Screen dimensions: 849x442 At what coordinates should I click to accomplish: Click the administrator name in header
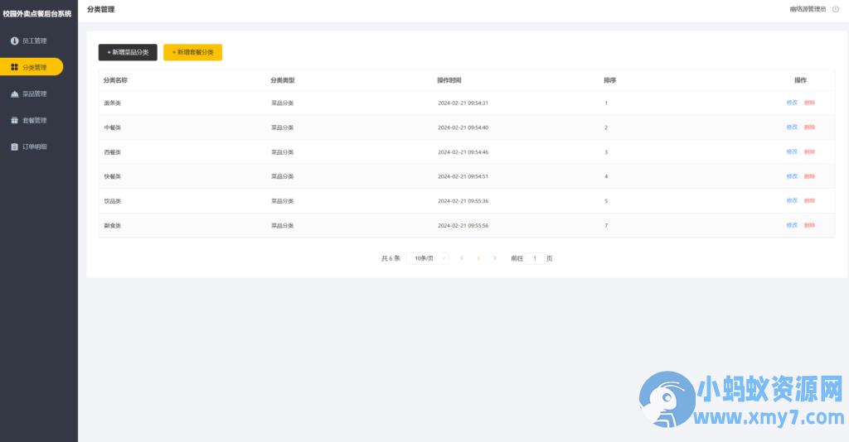pos(808,9)
